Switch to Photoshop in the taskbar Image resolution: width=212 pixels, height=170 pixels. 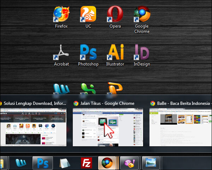(x=43, y=163)
